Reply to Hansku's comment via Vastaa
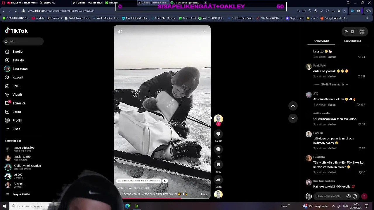The width and height of the screenshot is (374, 210). 332,148
